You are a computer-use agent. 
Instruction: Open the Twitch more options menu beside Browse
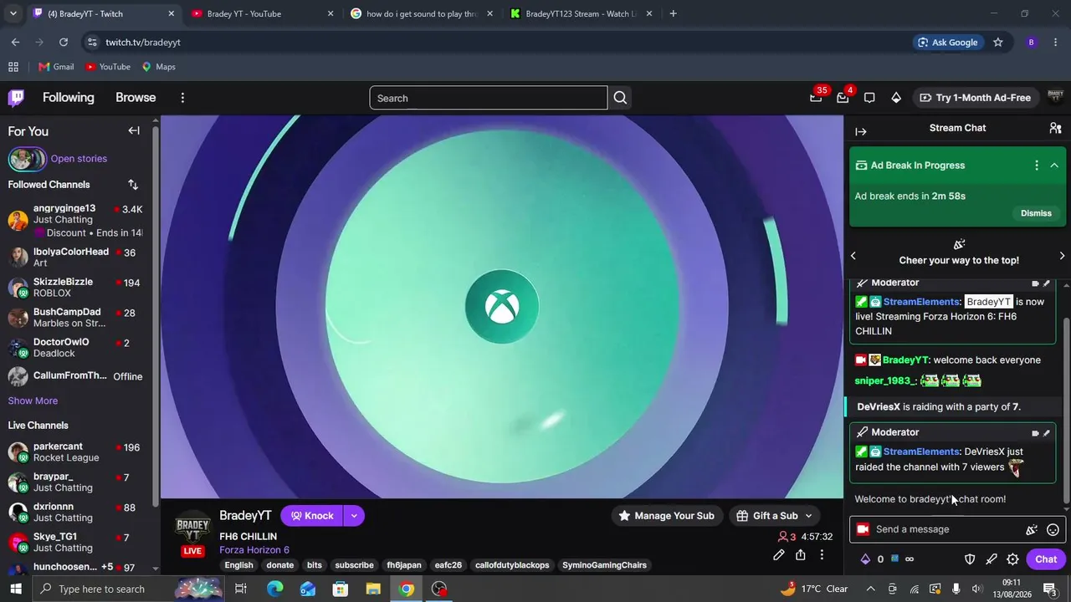pyautogui.click(x=182, y=98)
